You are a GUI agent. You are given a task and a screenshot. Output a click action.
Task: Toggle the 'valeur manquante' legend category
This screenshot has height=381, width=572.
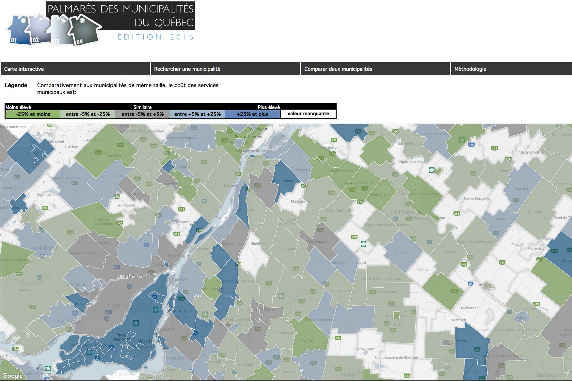tap(308, 114)
